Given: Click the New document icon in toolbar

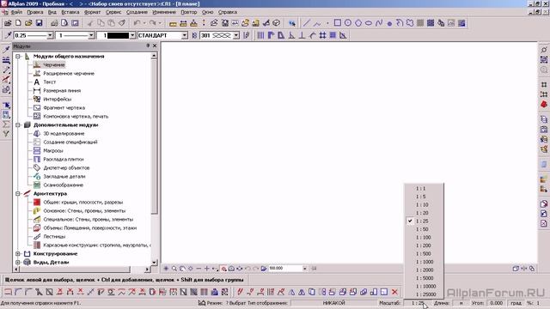Looking at the screenshot, I should pos(18,23).
